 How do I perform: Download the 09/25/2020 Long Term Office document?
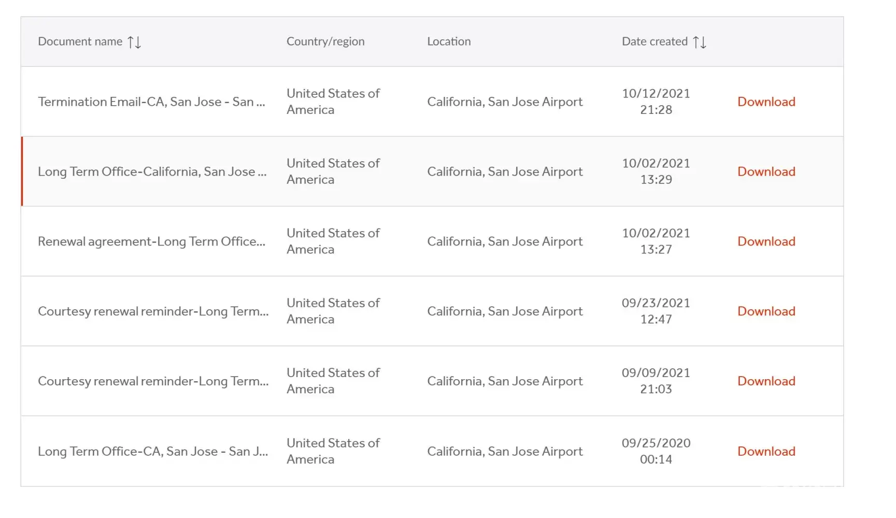coord(766,451)
